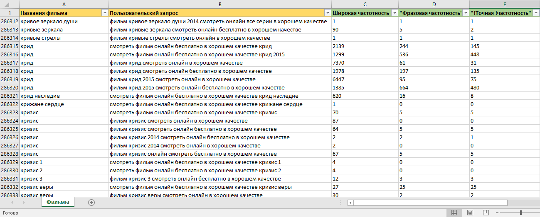Screen dimensions: 540x217
Task: Click the zoom slider handle
Action: (x=521, y=212)
